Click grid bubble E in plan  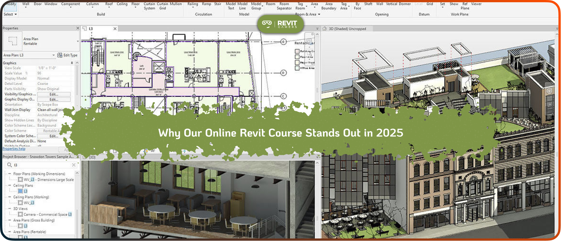tap(284, 42)
